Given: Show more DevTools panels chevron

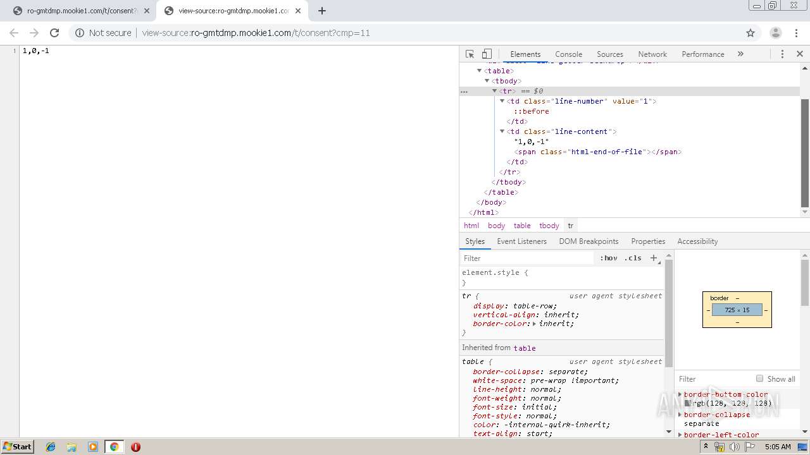Looking at the screenshot, I should pos(740,54).
